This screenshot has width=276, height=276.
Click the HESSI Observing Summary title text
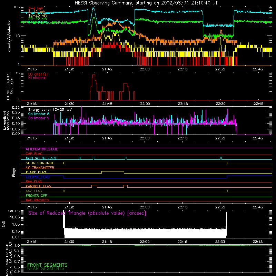click(146, 3)
